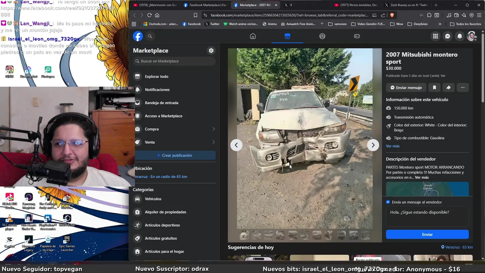
Task: Open a new browser tab with plus
Action: [x=436, y=5]
